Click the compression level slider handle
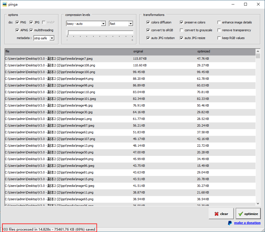This screenshot has height=232, width=265. click(x=67, y=33)
